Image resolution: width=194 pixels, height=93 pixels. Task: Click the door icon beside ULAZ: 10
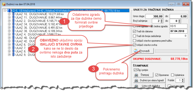[x=13, y=14]
